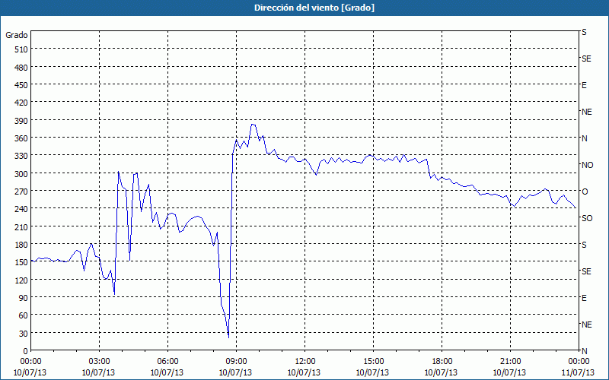Select the 06:00 time label
The height and width of the screenshot is (380, 609).
pyautogui.click(x=167, y=362)
